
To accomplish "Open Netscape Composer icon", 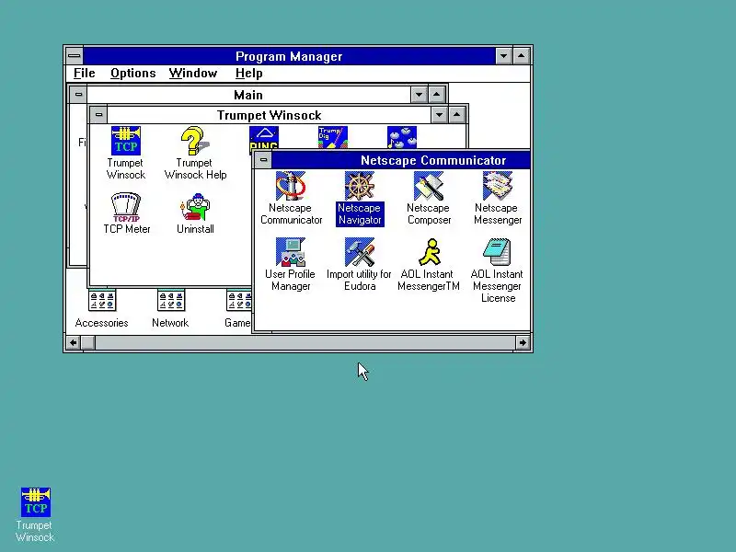I will pos(429,186).
